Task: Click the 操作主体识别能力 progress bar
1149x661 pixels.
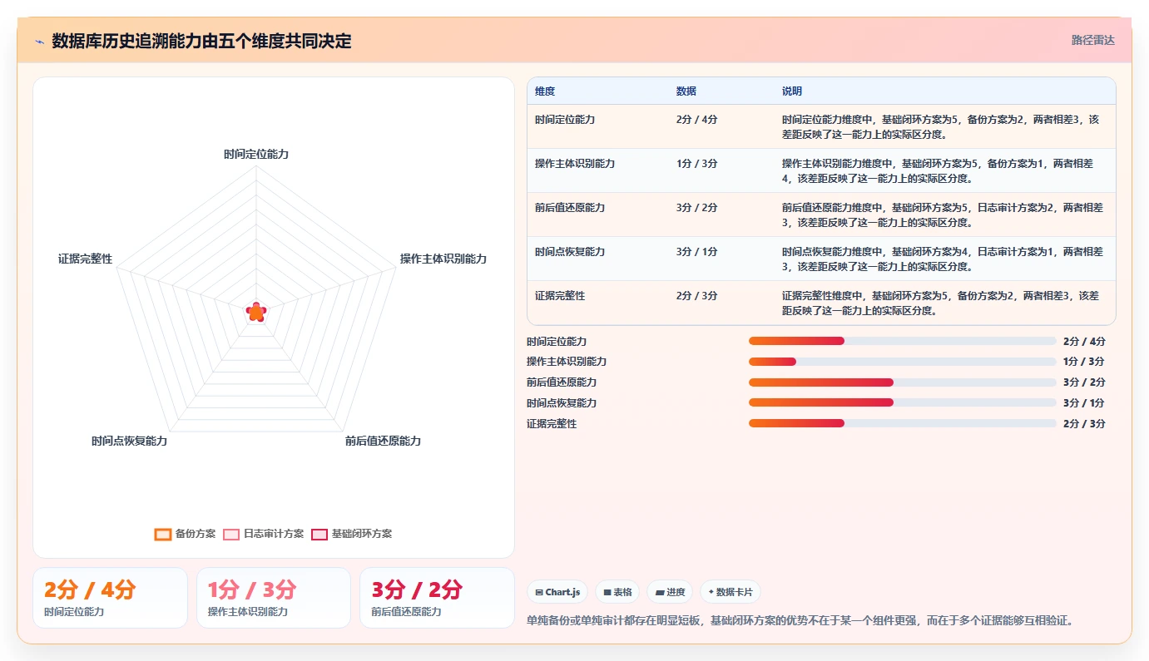Action: point(903,362)
